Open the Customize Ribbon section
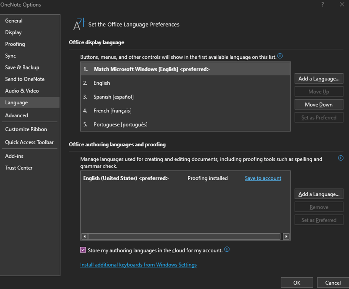The width and height of the screenshot is (349, 289). 26,129
